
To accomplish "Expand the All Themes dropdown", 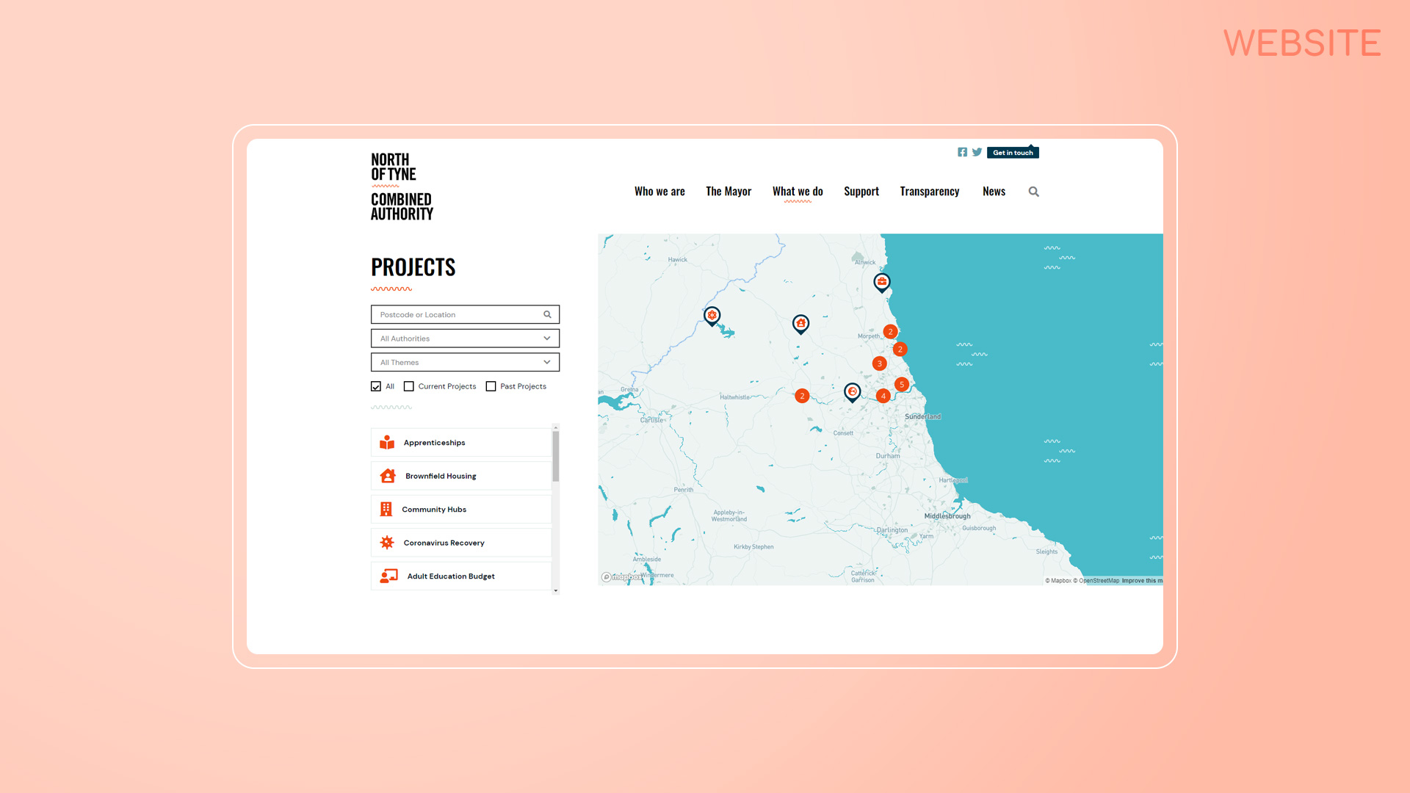I will (x=465, y=362).
